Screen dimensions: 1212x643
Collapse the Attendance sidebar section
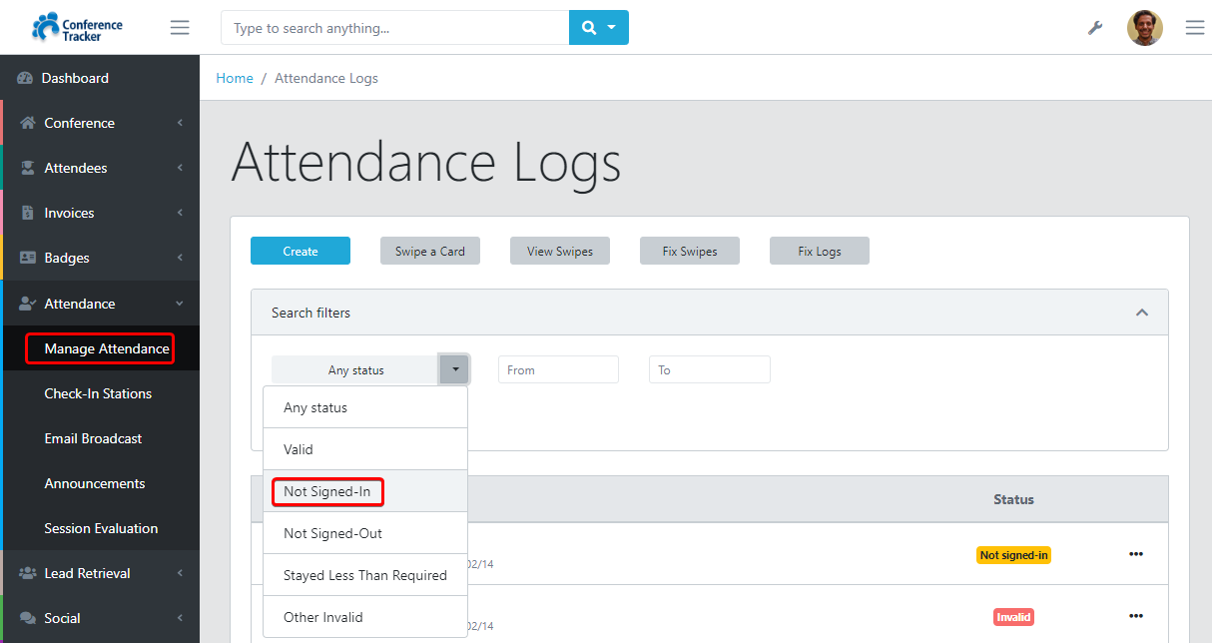pyautogui.click(x=180, y=304)
